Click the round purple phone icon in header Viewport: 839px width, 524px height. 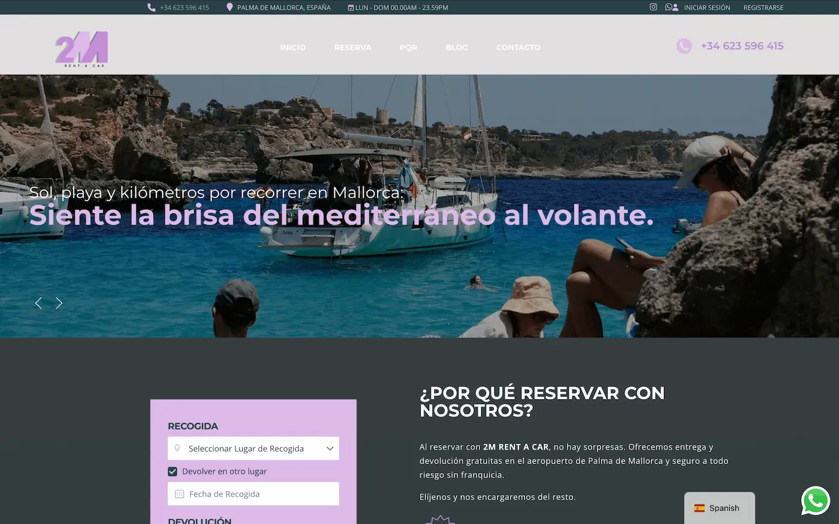pyautogui.click(x=684, y=46)
